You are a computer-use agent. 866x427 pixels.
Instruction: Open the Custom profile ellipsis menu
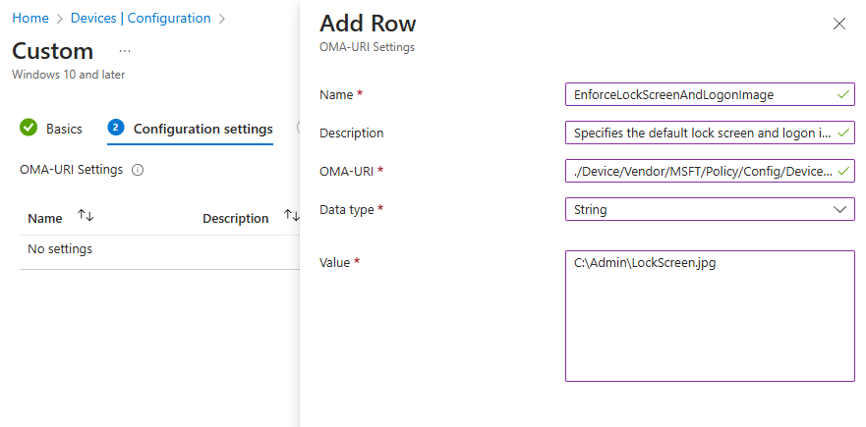pos(125,51)
